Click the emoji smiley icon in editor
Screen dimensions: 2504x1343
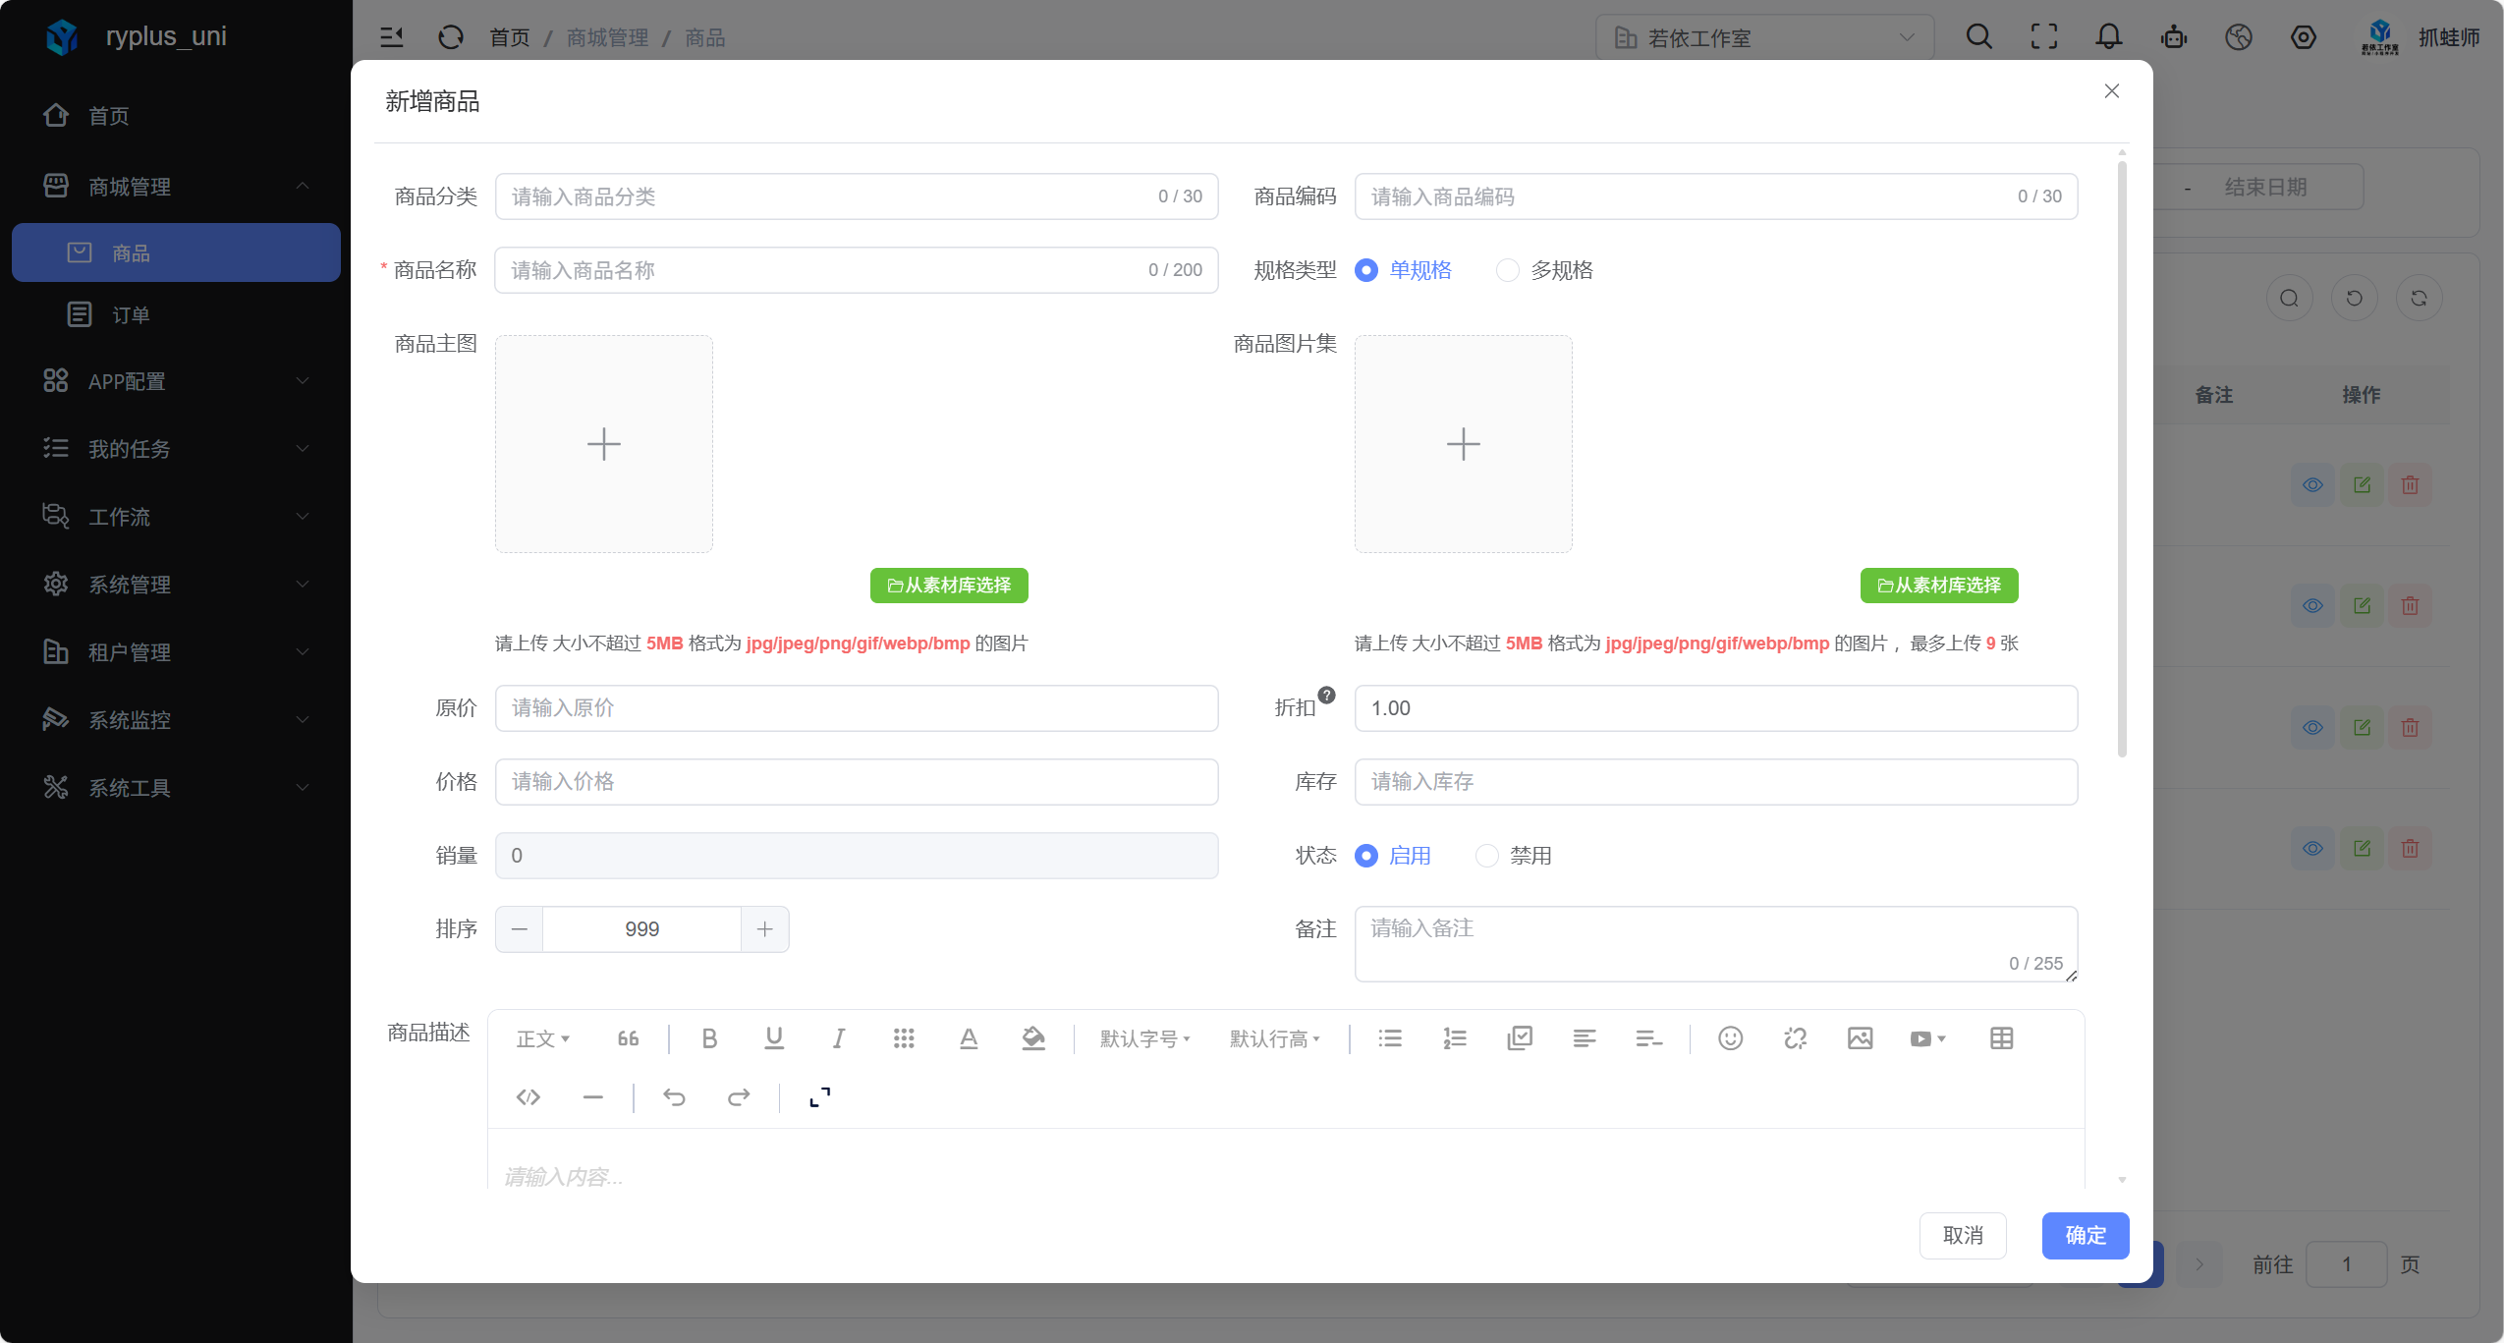[1730, 1038]
